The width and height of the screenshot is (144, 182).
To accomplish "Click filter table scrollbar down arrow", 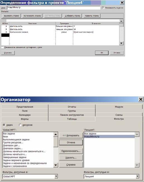I will [x=121, y=43].
